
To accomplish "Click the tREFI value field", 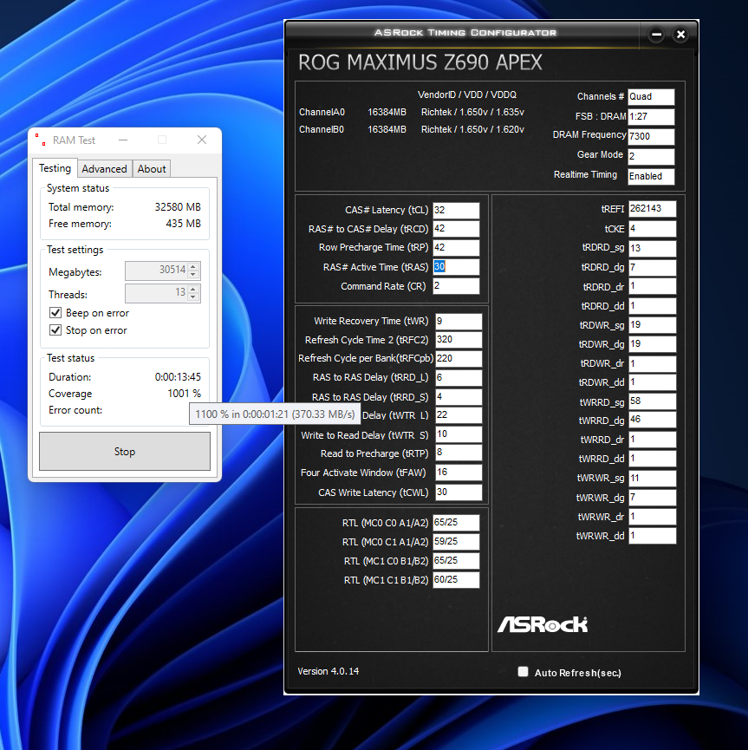I will coord(652,209).
